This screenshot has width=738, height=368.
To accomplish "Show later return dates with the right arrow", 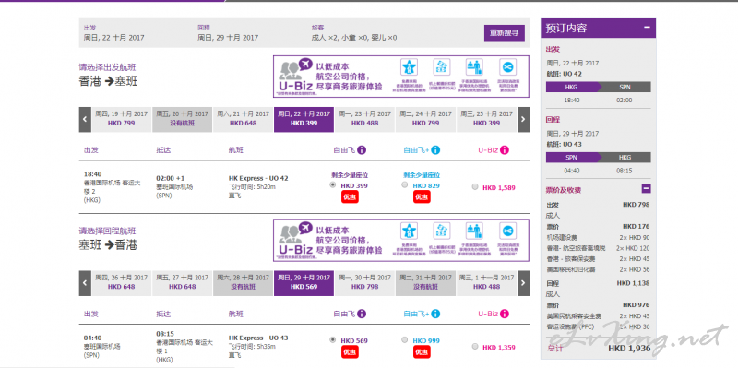I will [x=523, y=283].
